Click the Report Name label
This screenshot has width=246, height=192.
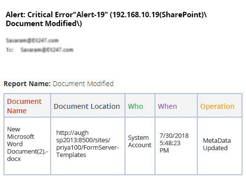pos(27,84)
